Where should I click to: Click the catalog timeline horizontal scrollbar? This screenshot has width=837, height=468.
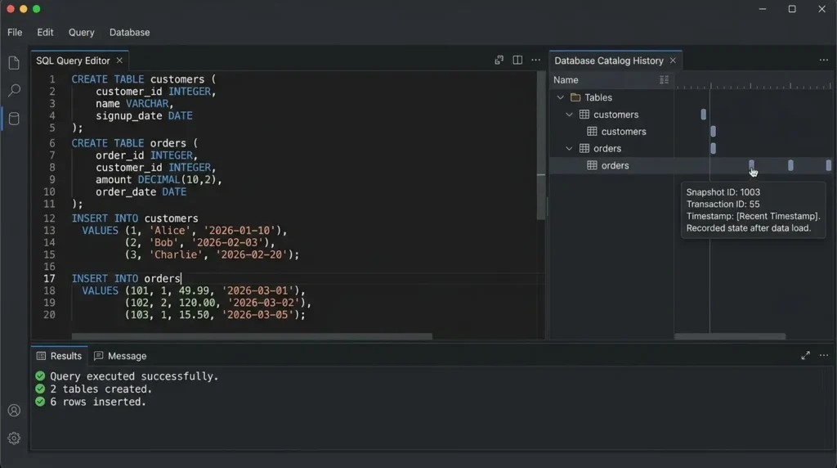[730, 336]
